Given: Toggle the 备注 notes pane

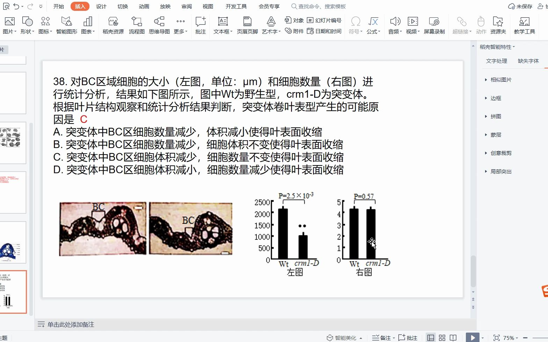Looking at the screenshot, I should point(383,337).
